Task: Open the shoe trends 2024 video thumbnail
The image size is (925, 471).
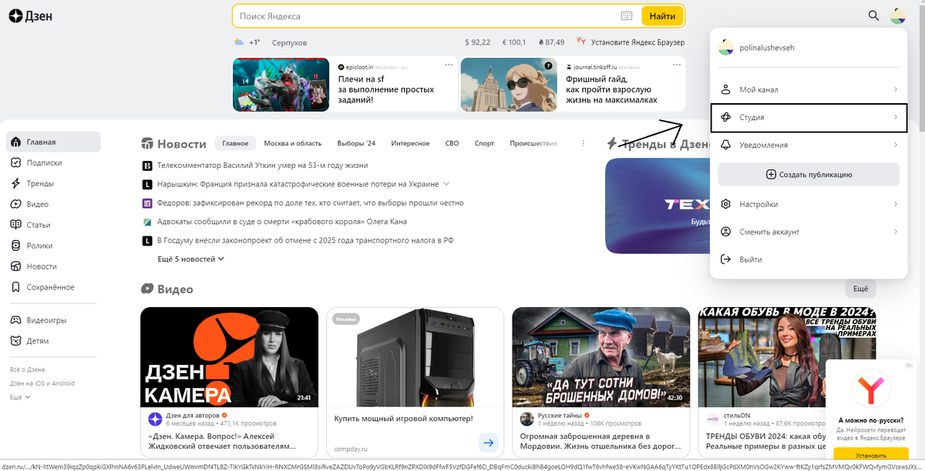Action: [787, 357]
